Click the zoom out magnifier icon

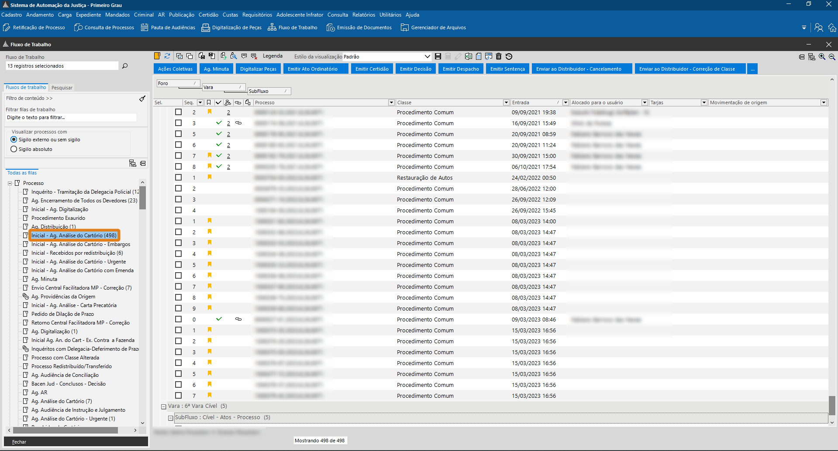(832, 57)
